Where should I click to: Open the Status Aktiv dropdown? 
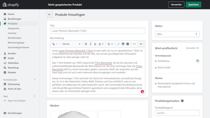click(177, 34)
